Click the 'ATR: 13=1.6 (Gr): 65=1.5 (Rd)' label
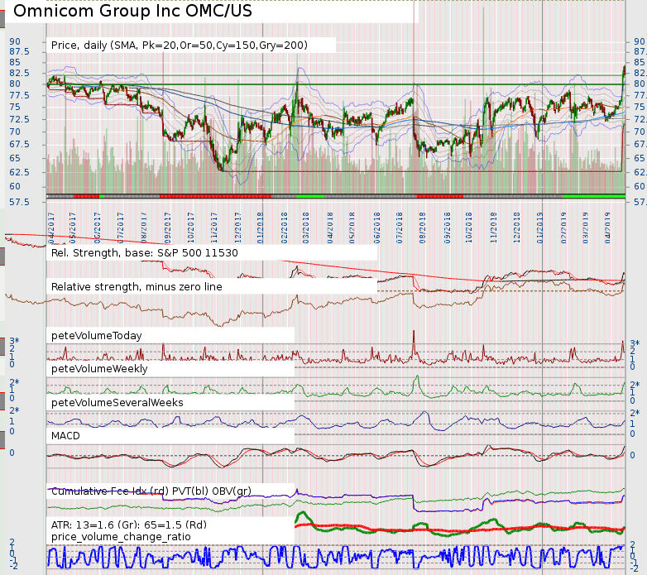 click(x=129, y=525)
